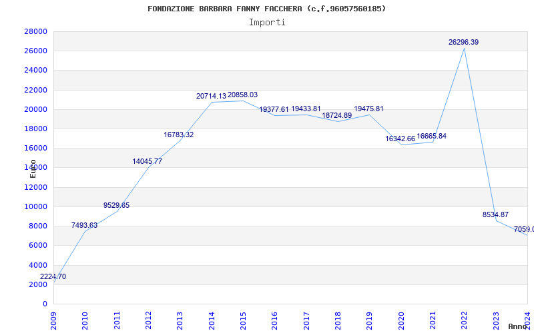534x333 pixels.
Task: Click data label 19433.81
Action: (x=306, y=109)
